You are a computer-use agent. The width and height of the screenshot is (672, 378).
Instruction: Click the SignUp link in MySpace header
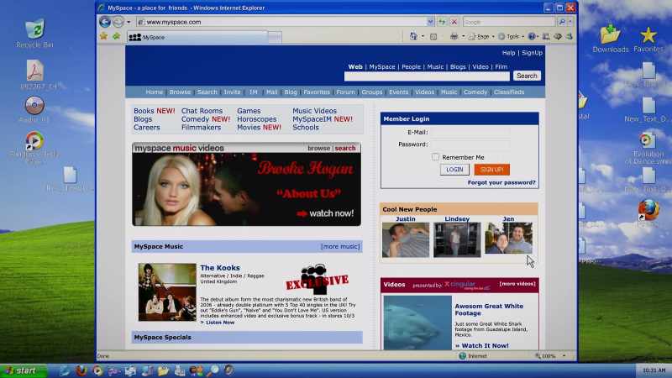[x=532, y=53]
